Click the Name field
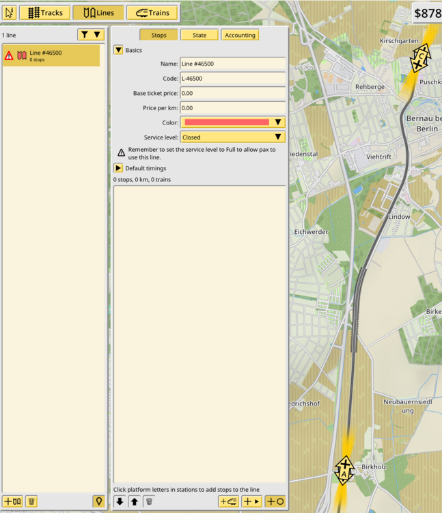The width and height of the screenshot is (442, 513). tap(232, 64)
